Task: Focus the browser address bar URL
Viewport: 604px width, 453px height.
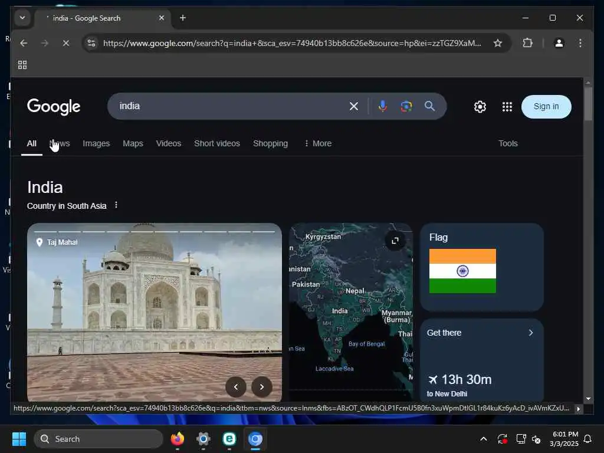Action: pyautogui.click(x=291, y=43)
